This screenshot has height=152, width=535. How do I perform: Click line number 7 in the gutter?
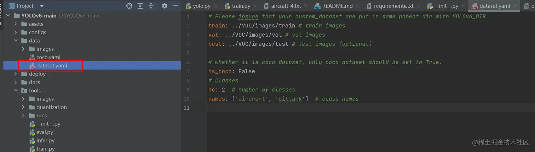click(x=188, y=72)
